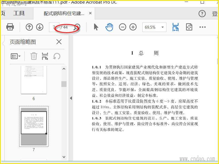Click thumbnail scrollbar up arrow
Screen dimensions: 219x164
pos(64,69)
